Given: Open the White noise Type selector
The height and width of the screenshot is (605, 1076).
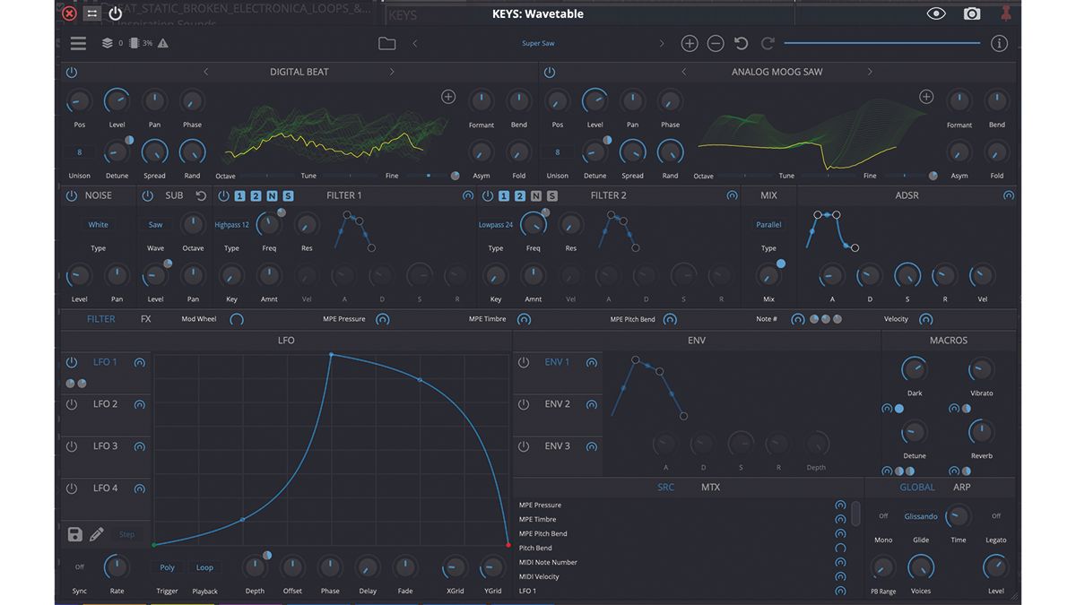Looking at the screenshot, I should [98, 224].
